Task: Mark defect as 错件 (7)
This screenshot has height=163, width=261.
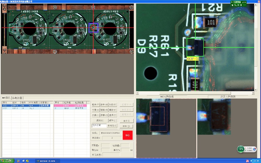Action: pos(95,104)
